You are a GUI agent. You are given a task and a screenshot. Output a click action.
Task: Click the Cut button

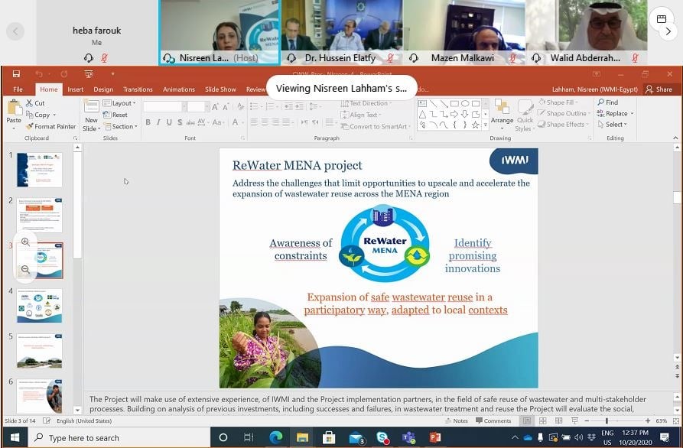(x=35, y=103)
